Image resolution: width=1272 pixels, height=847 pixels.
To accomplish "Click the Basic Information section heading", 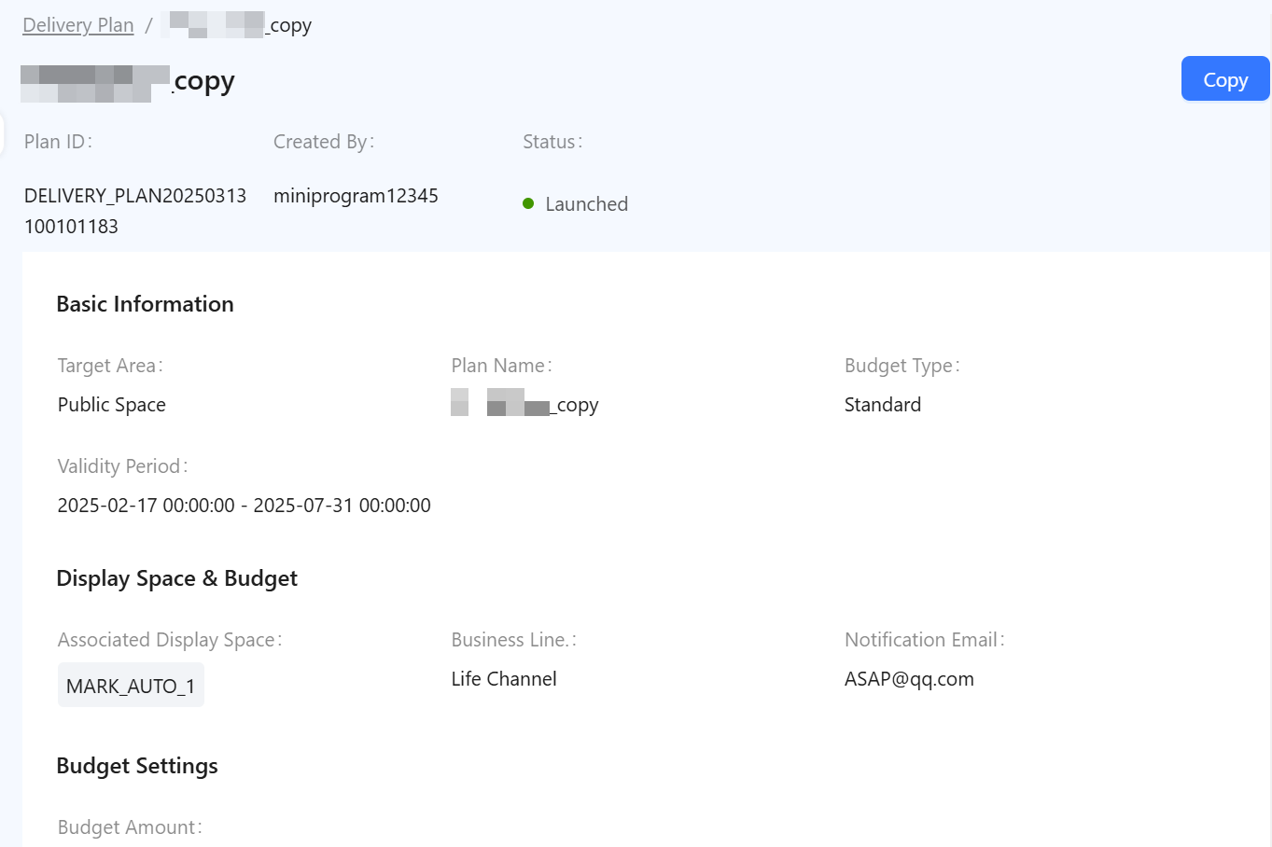I will point(145,304).
